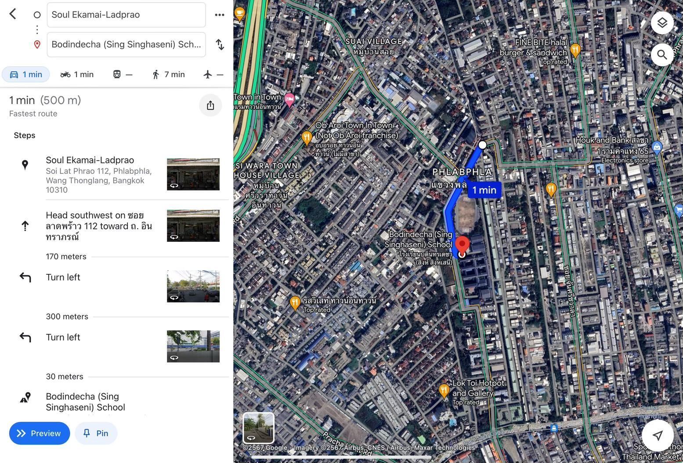This screenshot has height=463, width=683.
Task: Click the Lok Toi Hotpot restaurant marker
Action: pos(444,390)
